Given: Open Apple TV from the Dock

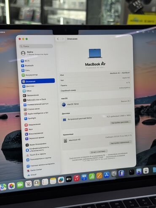Looking at the screenshot, I should coord(69,179).
